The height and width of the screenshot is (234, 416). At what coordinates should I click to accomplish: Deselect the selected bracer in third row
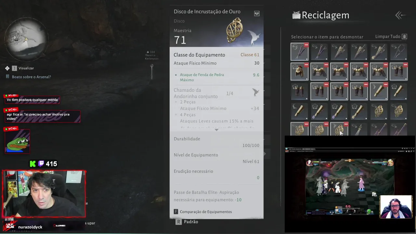point(385,85)
